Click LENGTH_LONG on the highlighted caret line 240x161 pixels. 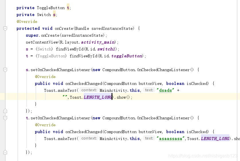(98, 97)
